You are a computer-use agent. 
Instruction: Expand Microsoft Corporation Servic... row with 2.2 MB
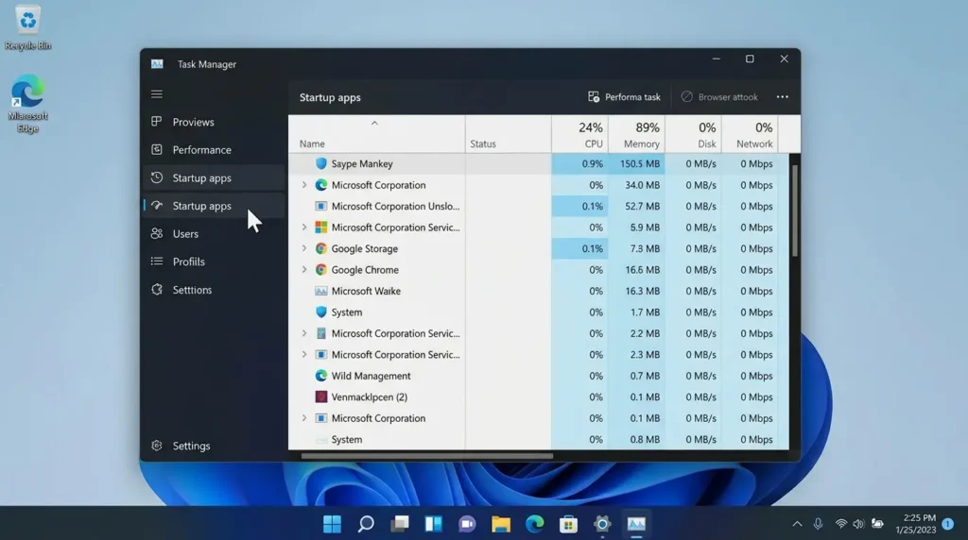pyautogui.click(x=303, y=333)
